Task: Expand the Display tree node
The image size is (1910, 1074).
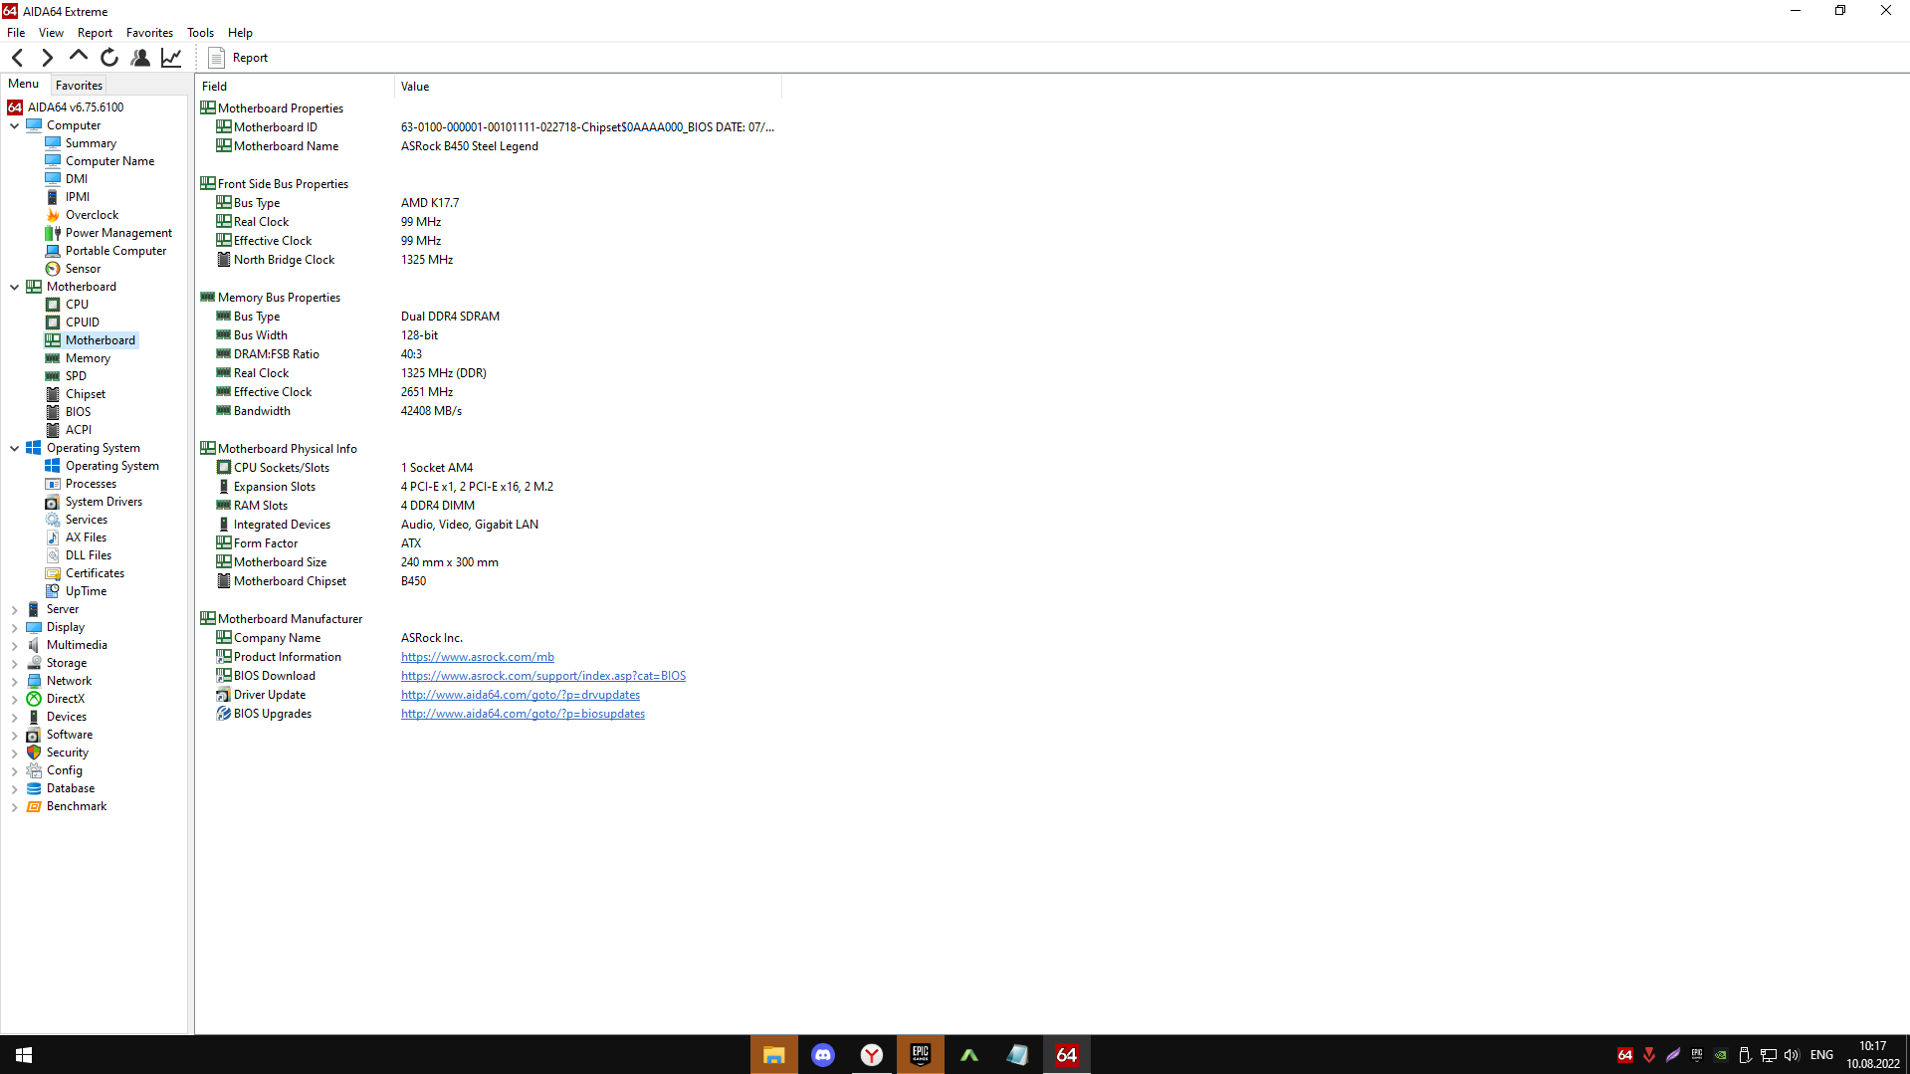Action: coord(15,627)
